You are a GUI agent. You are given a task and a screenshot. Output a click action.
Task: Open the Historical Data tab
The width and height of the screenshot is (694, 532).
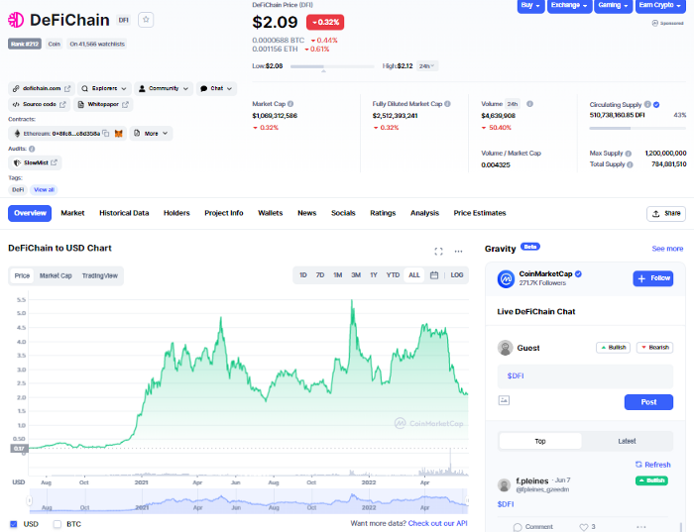(x=124, y=213)
